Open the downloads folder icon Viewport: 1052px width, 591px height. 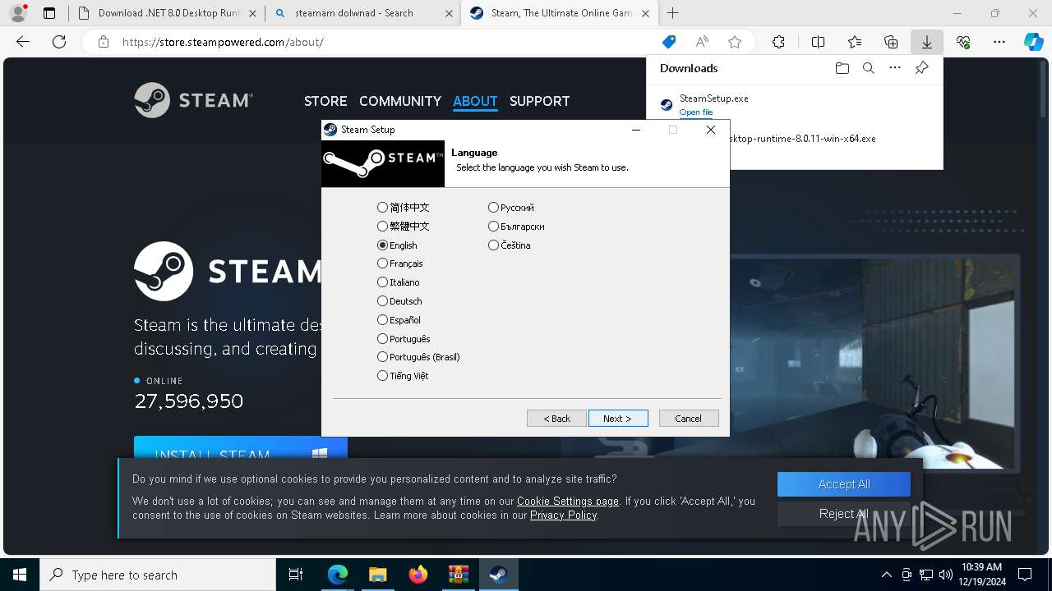pos(842,68)
